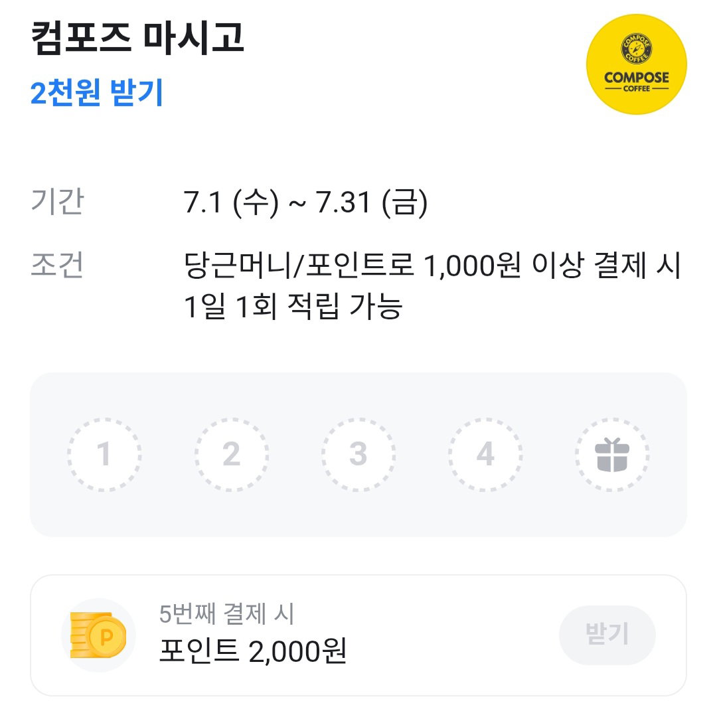The width and height of the screenshot is (717, 723).
Task: Tap the gray stamp progress panel
Action: pos(358,455)
